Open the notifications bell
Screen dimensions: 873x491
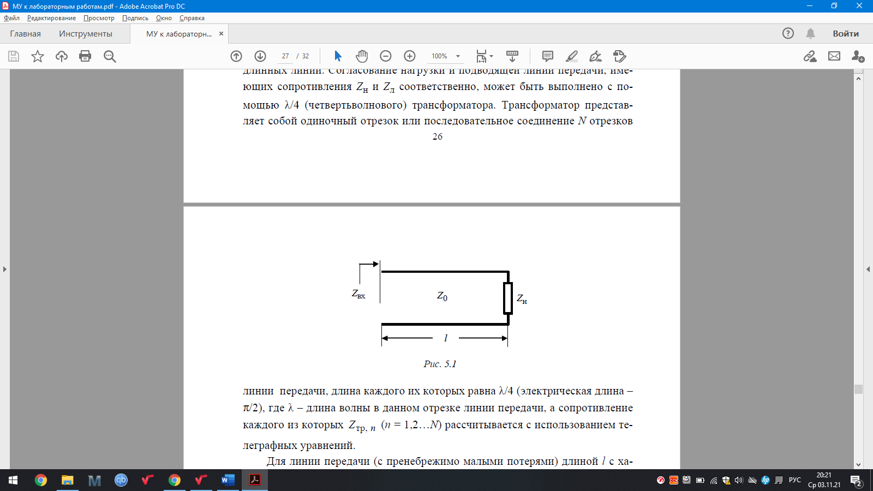tap(811, 33)
